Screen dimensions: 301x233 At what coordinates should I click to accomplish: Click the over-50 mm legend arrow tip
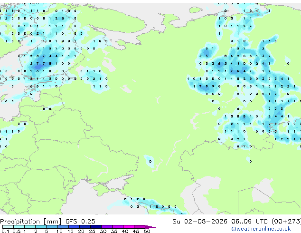click(150, 227)
